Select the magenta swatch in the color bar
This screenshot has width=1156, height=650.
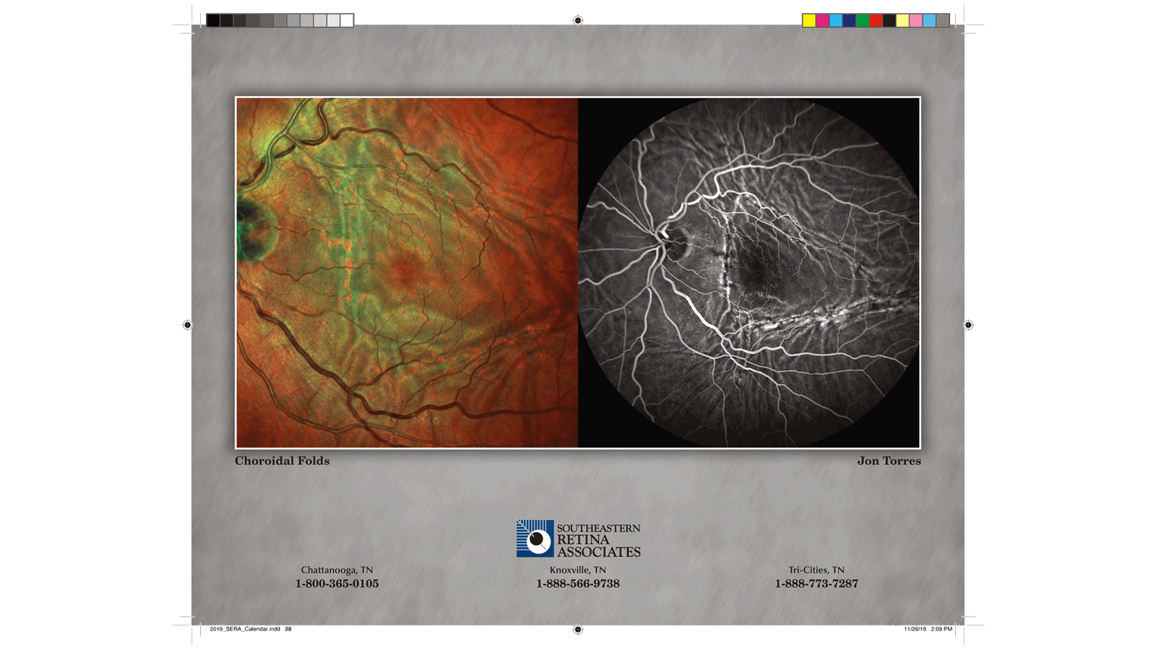[x=822, y=20]
